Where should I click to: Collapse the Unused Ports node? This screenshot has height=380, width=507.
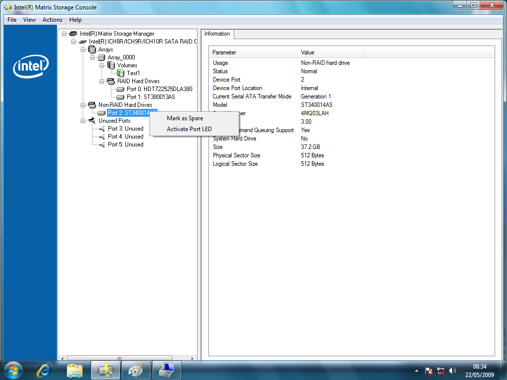(83, 121)
